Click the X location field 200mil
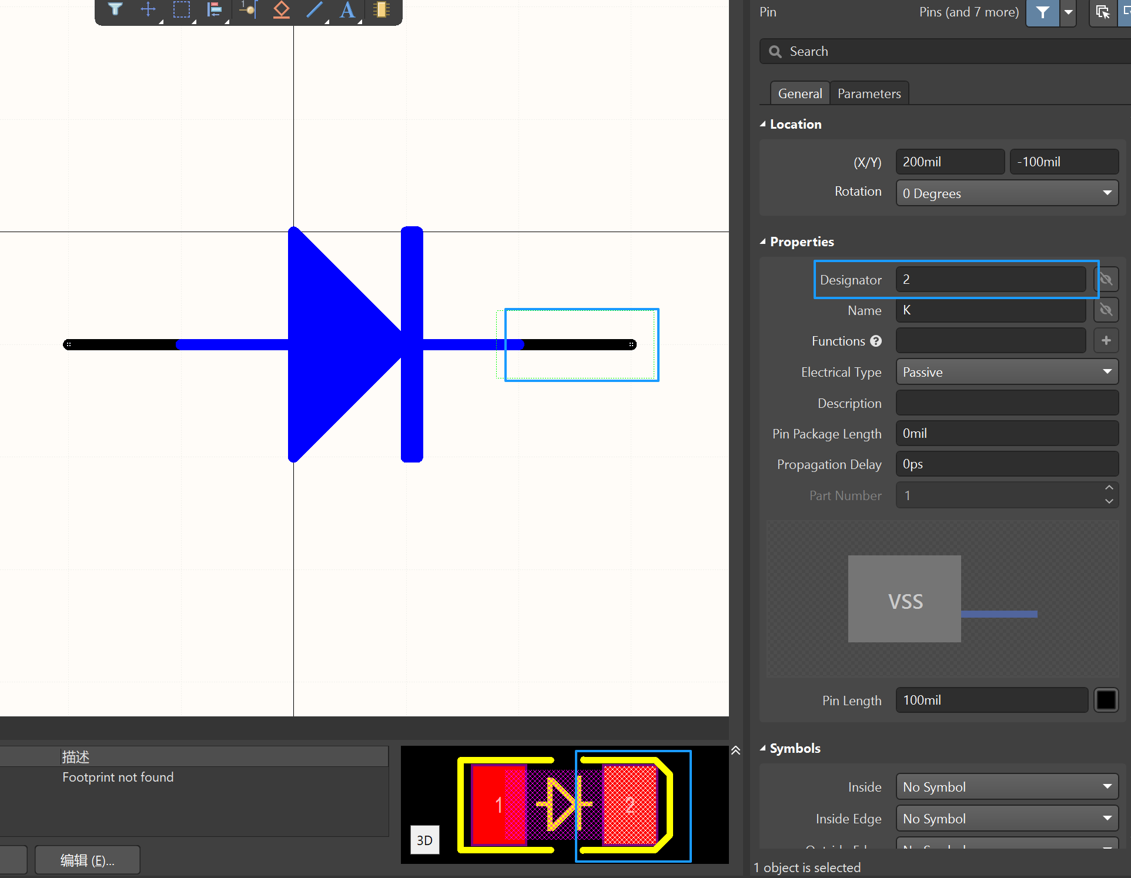This screenshot has height=878, width=1131. pos(950,162)
